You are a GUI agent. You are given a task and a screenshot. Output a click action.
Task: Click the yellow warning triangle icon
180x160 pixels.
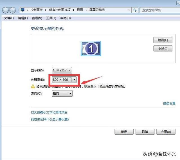tap(33, 86)
